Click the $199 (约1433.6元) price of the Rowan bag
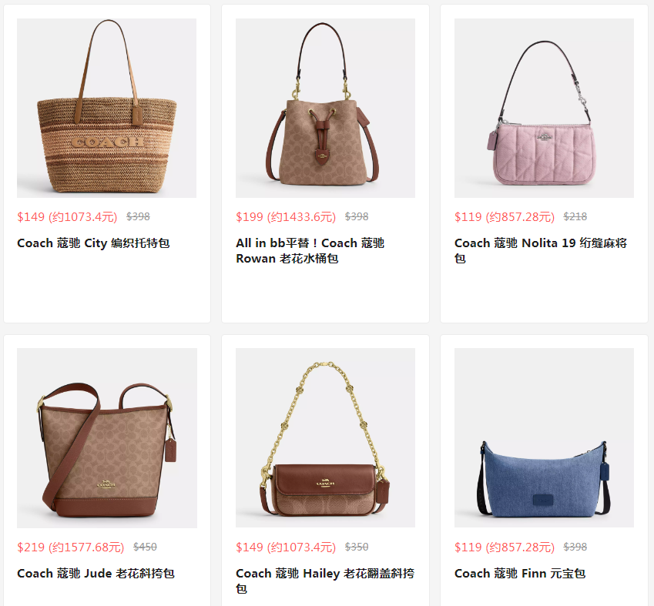Viewport: 654px width, 606px height. (286, 217)
